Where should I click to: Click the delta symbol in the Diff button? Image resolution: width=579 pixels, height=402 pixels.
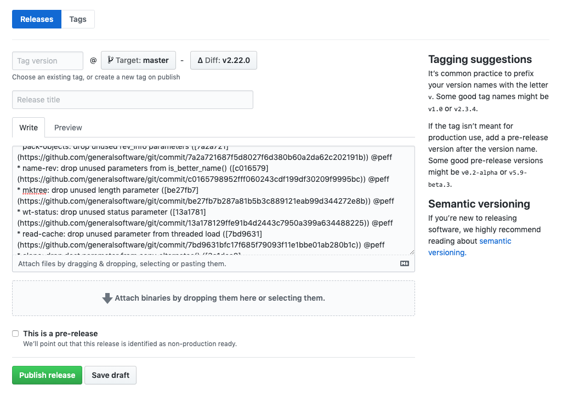coord(200,60)
